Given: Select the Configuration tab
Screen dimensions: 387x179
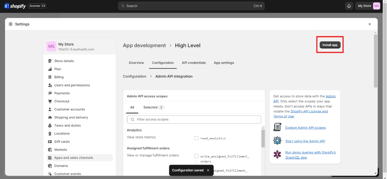Looking at the screenshot, I should click(163, 63).
